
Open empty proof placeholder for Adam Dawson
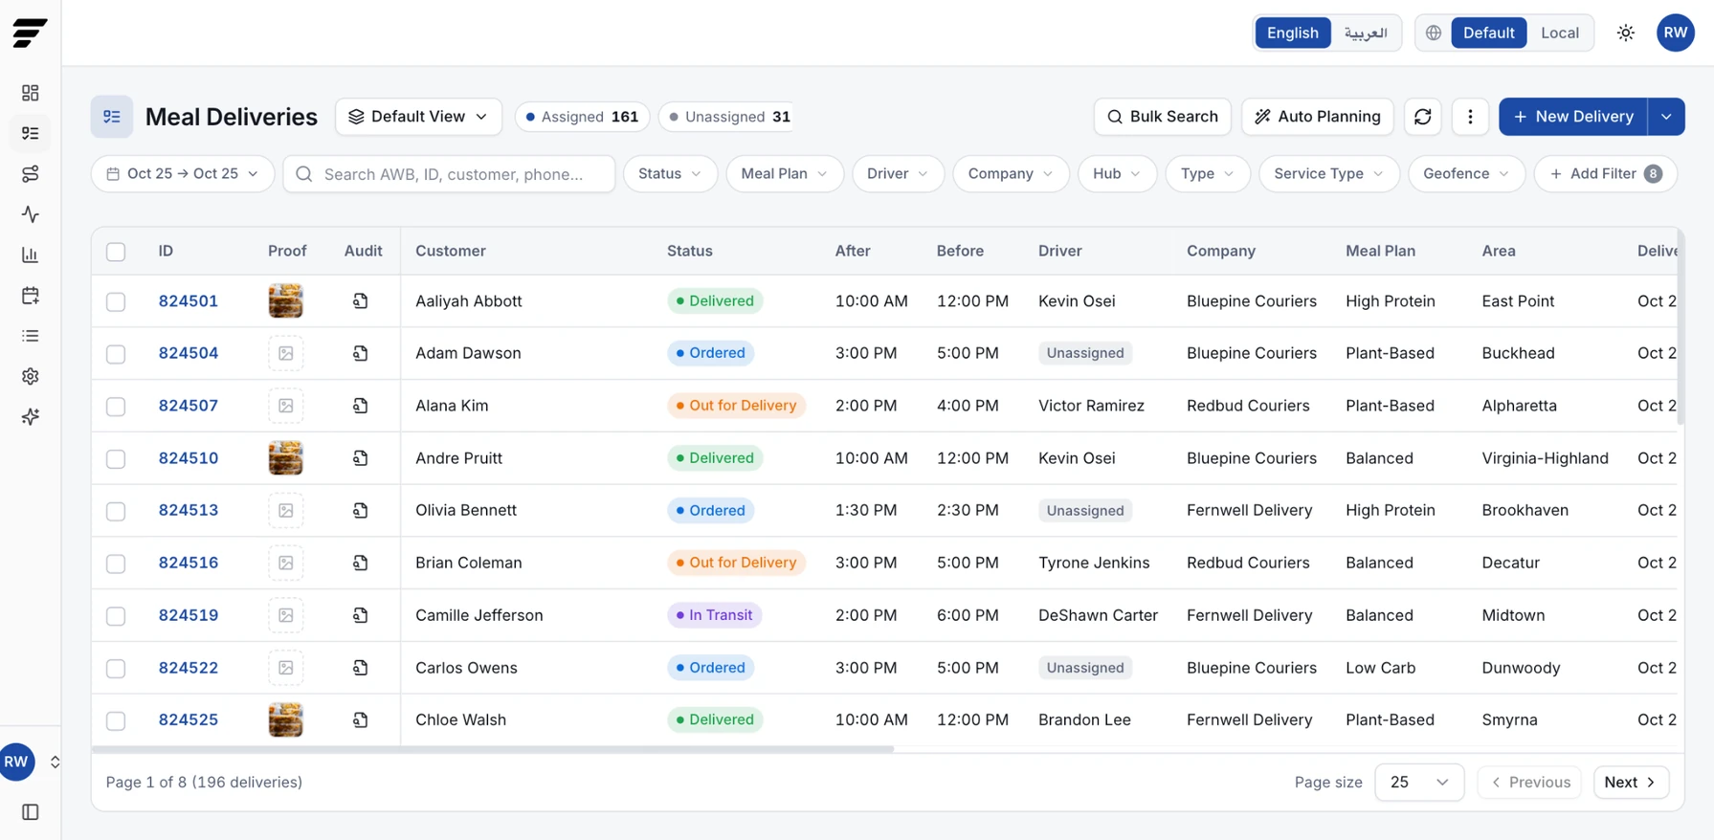(286, 353)
